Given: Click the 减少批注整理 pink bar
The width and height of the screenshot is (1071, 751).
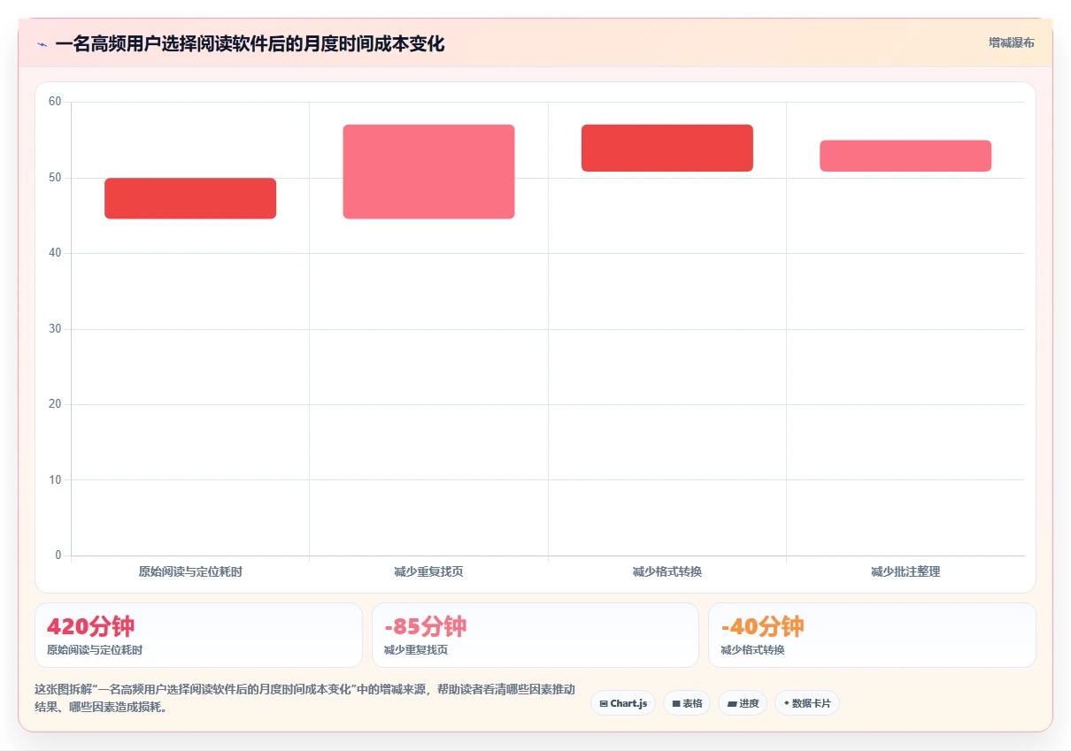Looking at the screenshot, I should point(905,156).
